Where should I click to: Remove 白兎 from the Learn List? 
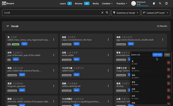pos(168,90)
